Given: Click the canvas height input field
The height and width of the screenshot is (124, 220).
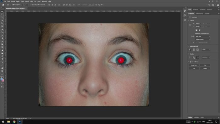Looking at the screenshot, I should (x=198, y=26).
